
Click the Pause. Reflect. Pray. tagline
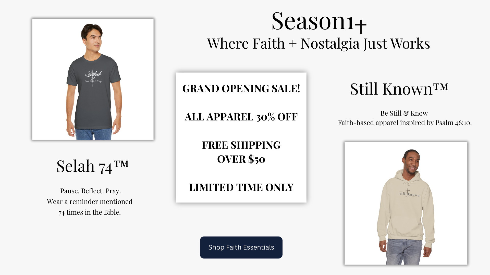click(90, 191)
